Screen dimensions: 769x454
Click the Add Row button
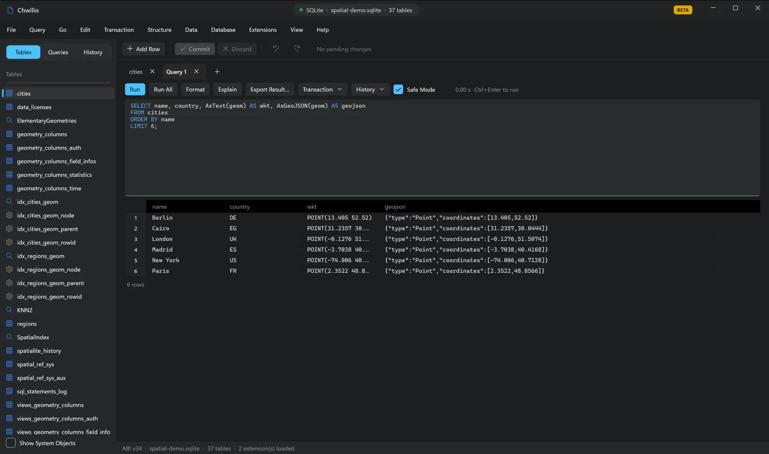pos(144,49)
